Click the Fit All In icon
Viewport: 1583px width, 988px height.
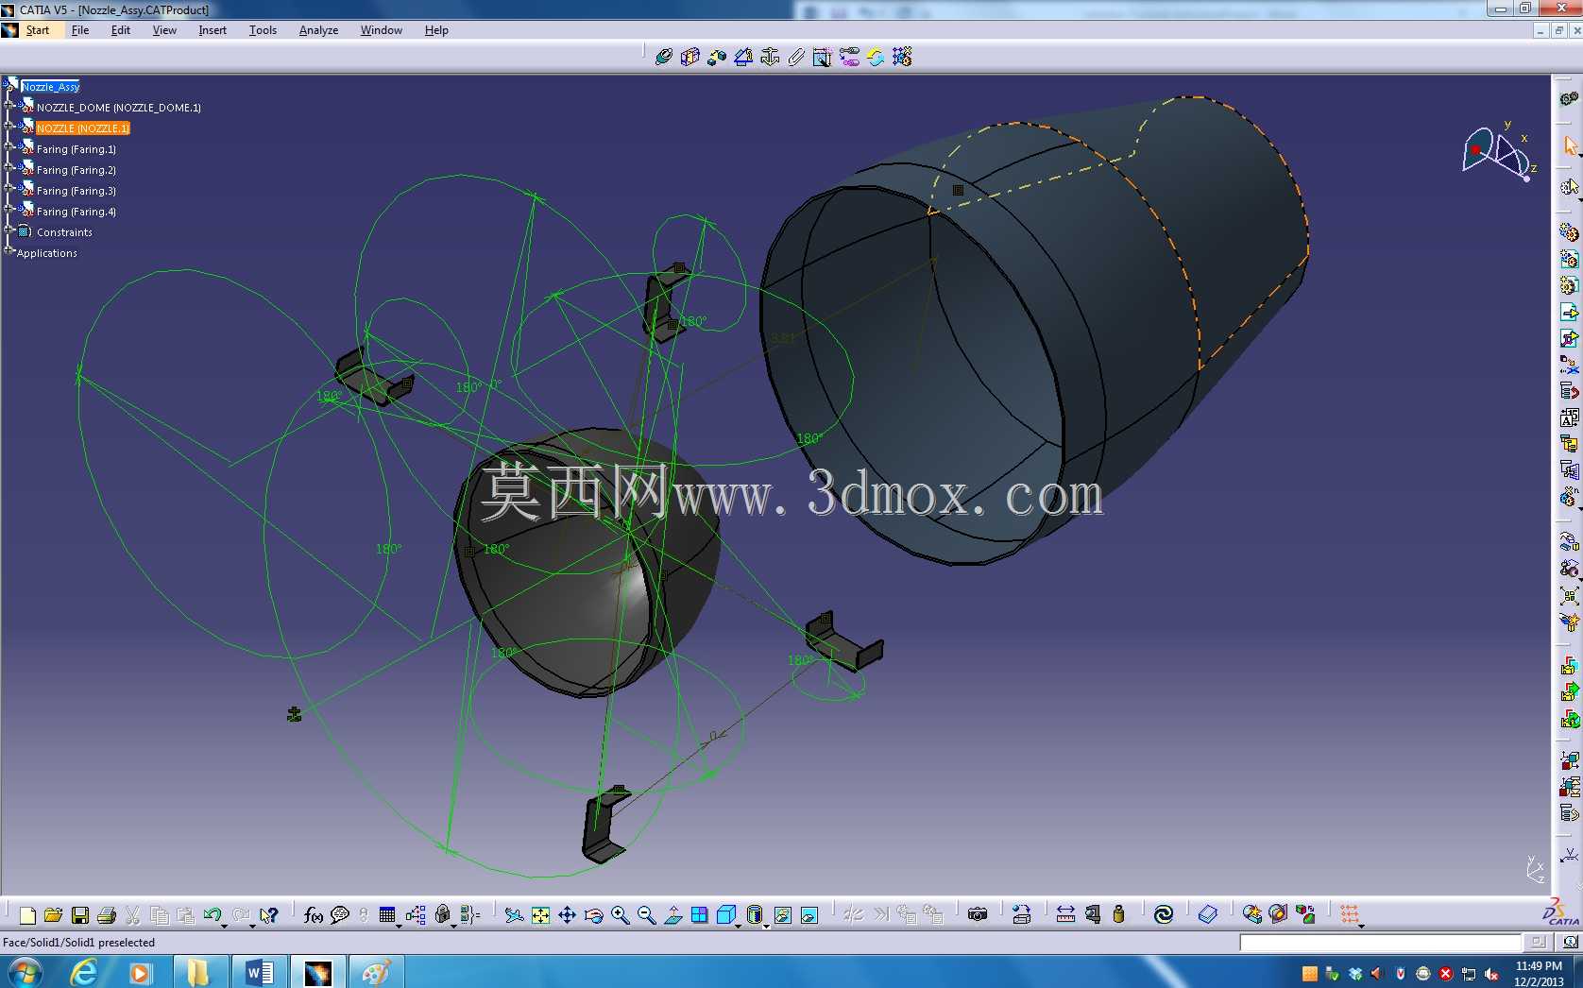pos(540,914)
